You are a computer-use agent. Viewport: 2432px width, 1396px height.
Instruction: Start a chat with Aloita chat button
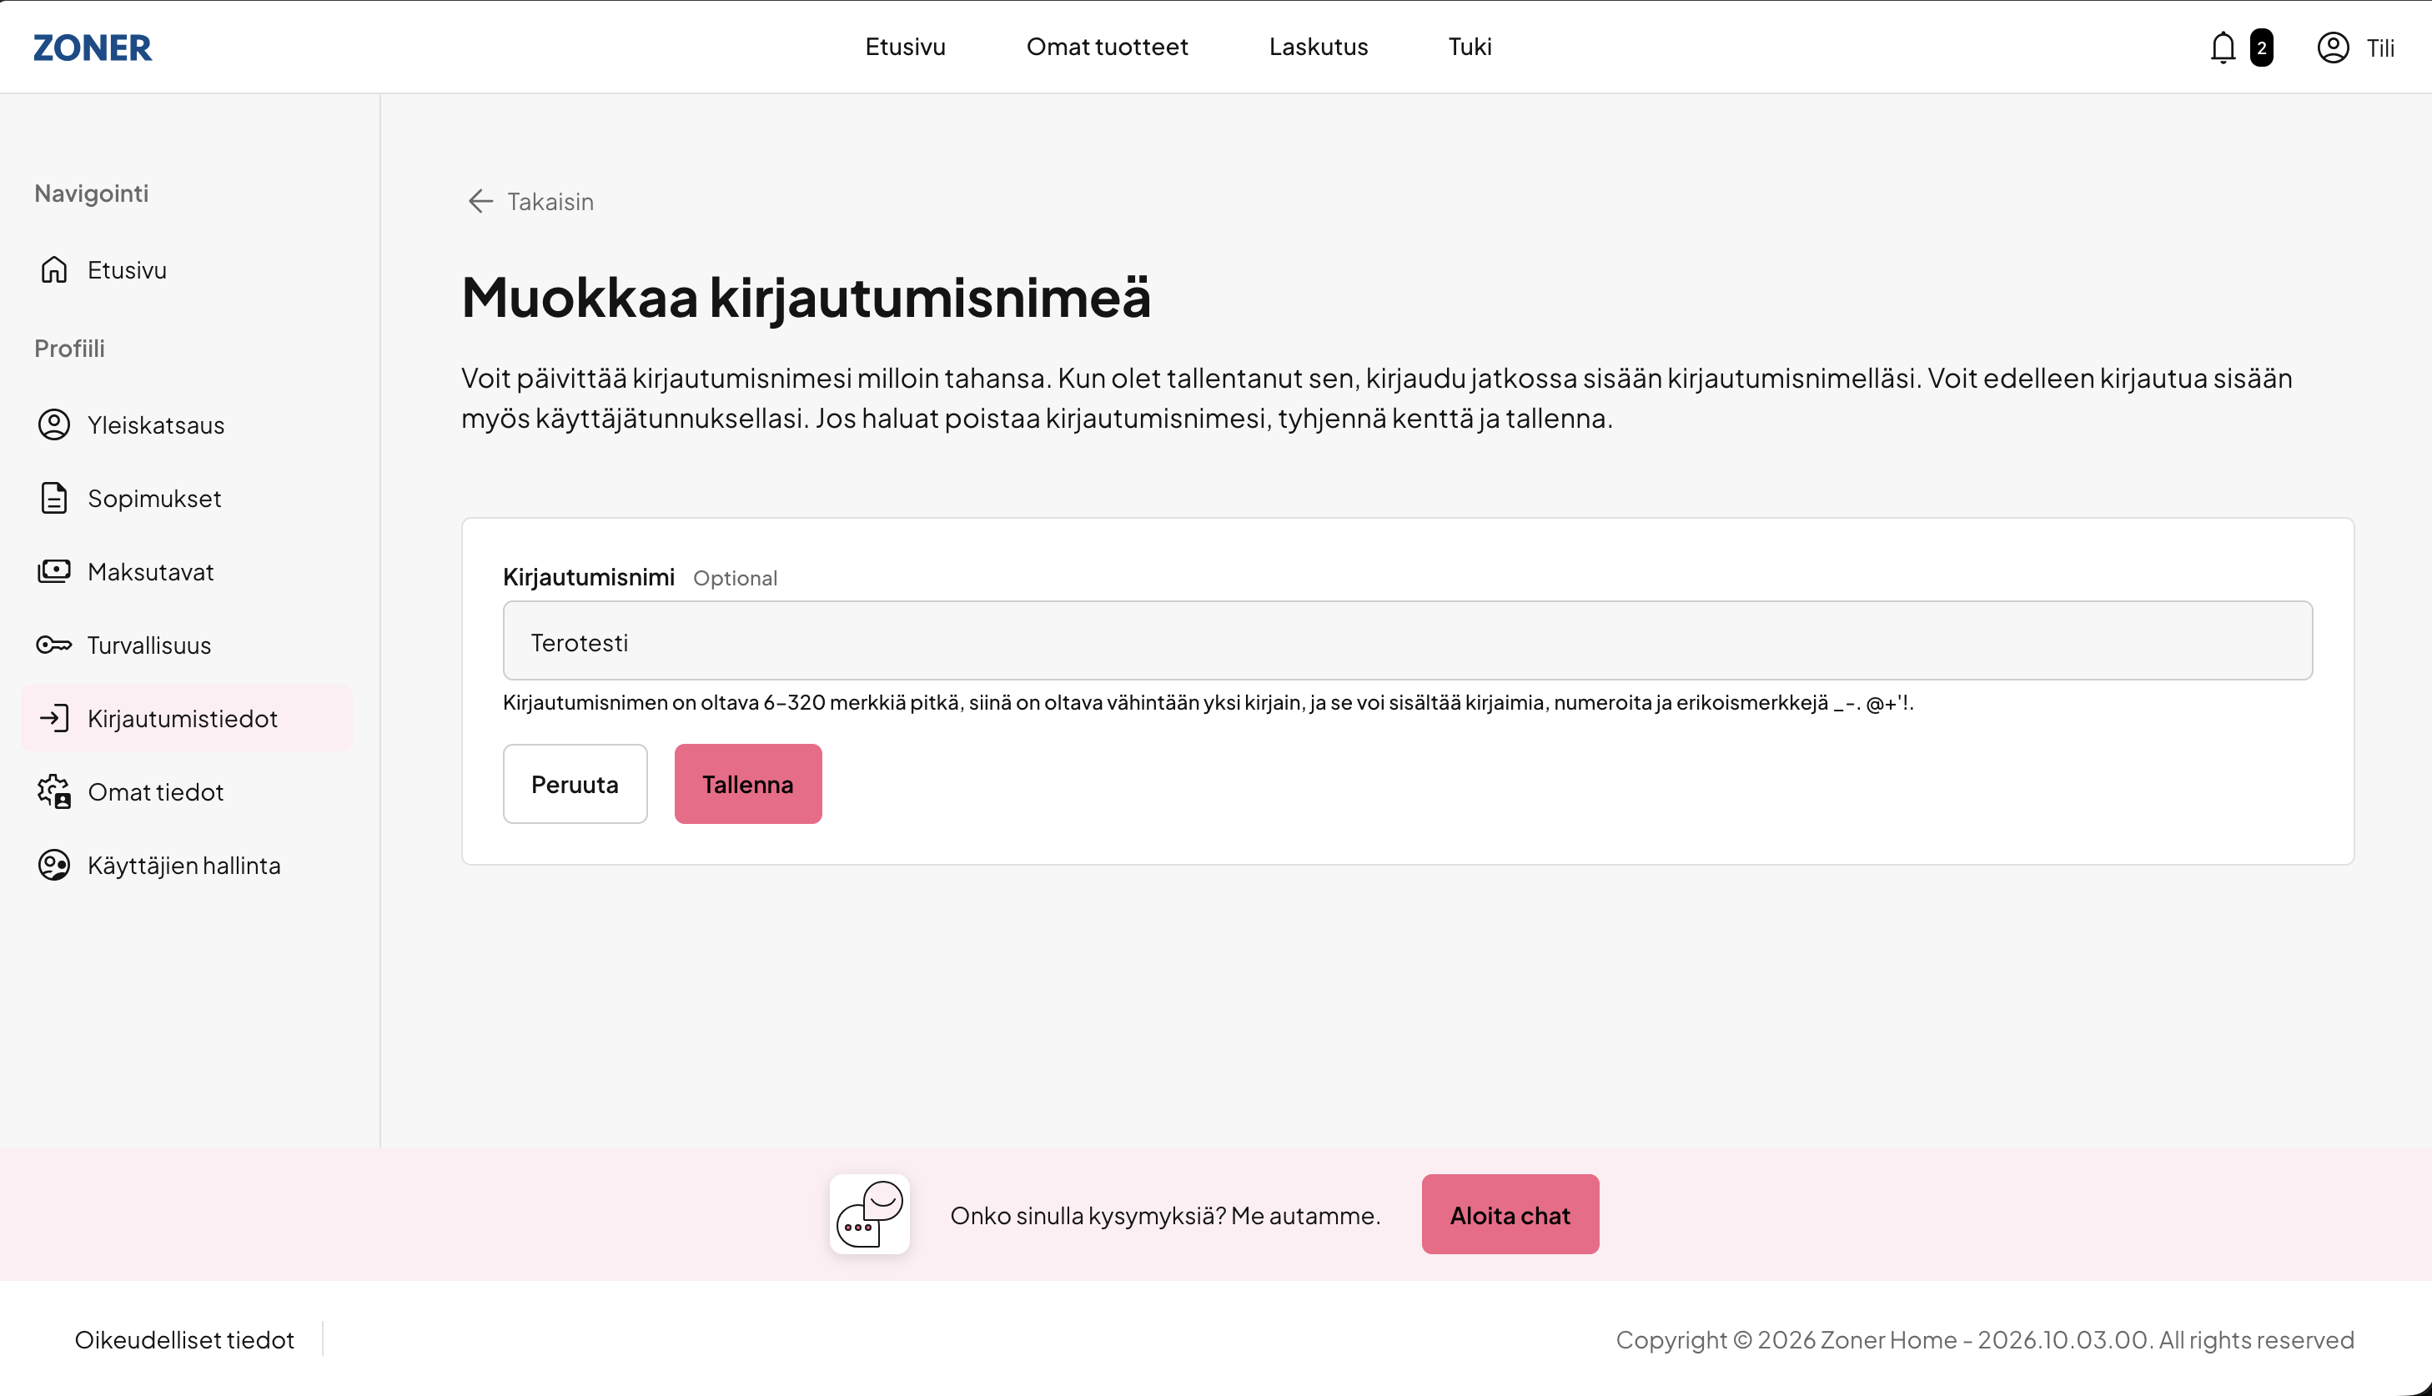tap(1510, 1214)
